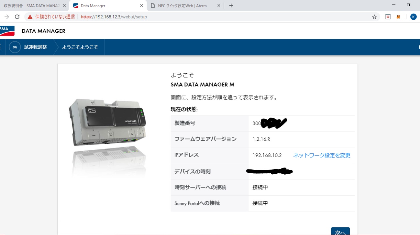
Task: Click the IP address value 192.168.10.2
Action: 267,155
